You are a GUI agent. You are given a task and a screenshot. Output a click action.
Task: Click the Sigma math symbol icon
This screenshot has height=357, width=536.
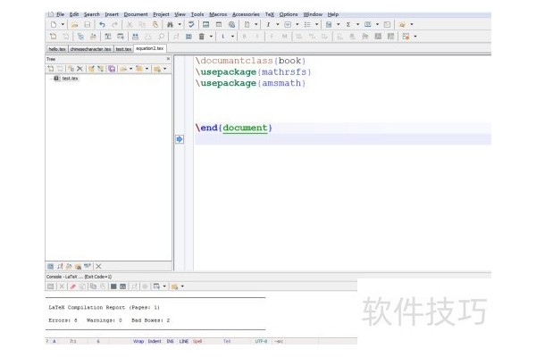pyautogui.click(x=348, y=25)
